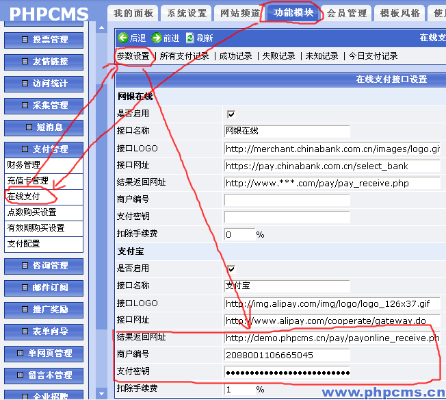Click the sidebar scroll down arrow
446x400 pixels.
click(101, 394)
